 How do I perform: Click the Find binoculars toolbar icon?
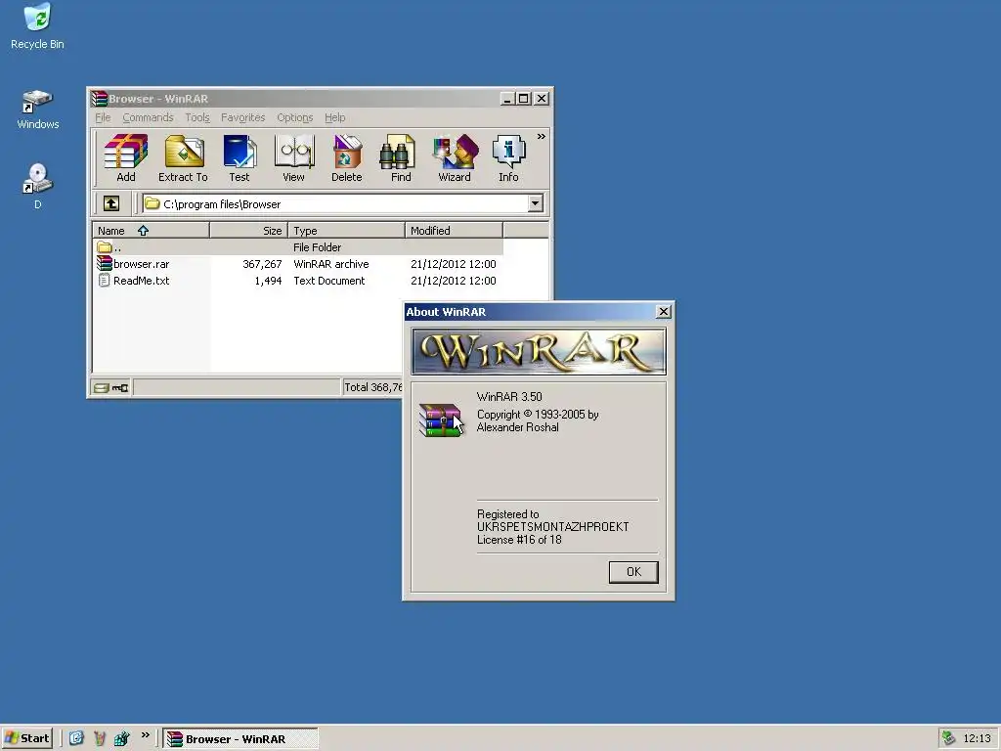coord(401,158)
